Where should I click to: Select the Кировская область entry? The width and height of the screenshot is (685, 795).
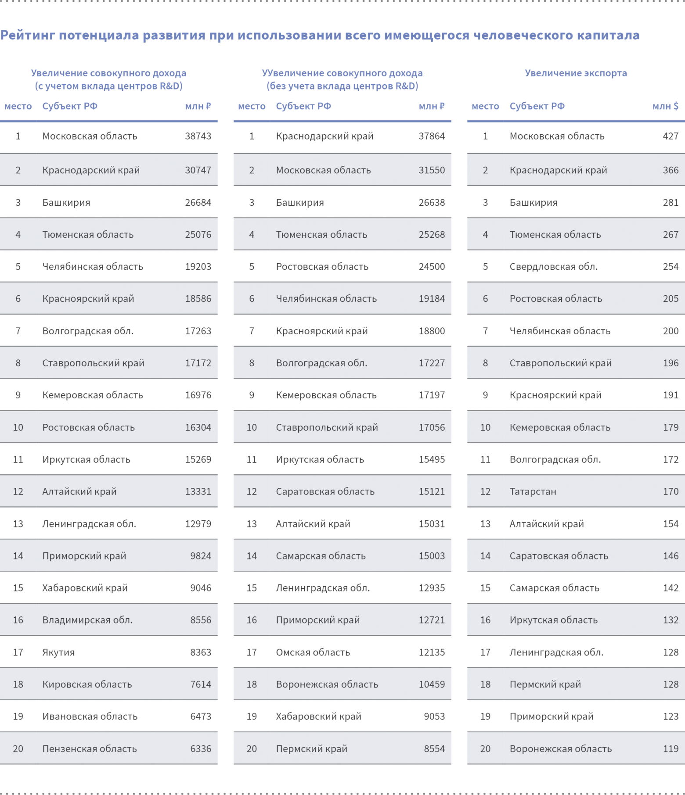[x=87, y=684]
